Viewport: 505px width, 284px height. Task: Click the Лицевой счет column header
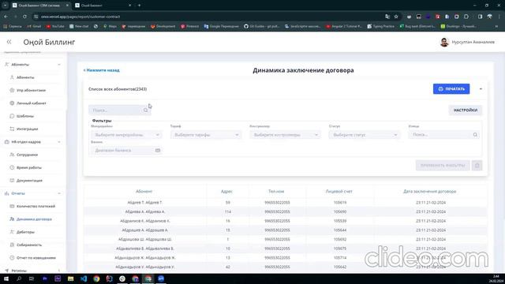click(339, 191)
